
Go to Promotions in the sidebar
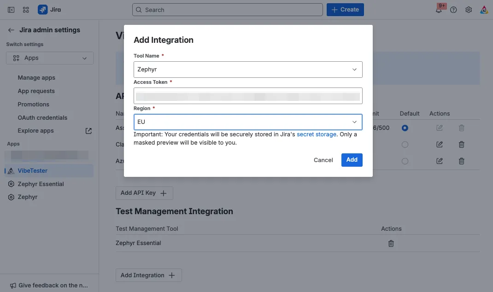pyautogui.click(x=33, y=105)
